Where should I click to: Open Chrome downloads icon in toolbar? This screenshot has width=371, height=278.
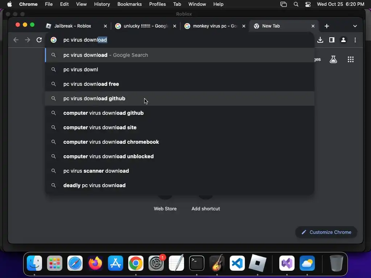320,40
